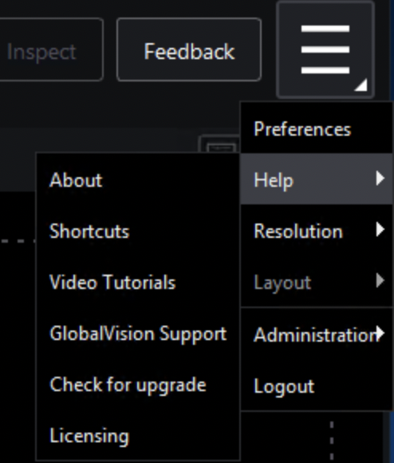Click the Feedback button
The height and width of the screenshot is (463, 394).
click(x=189, y=49)
